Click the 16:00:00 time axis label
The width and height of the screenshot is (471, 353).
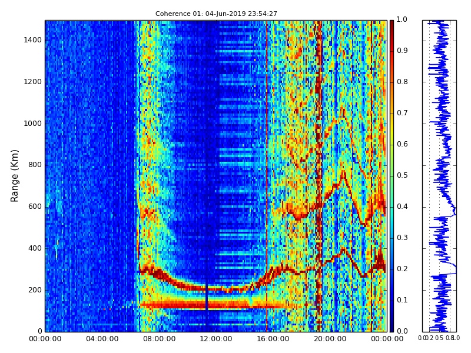coord(273,339)
